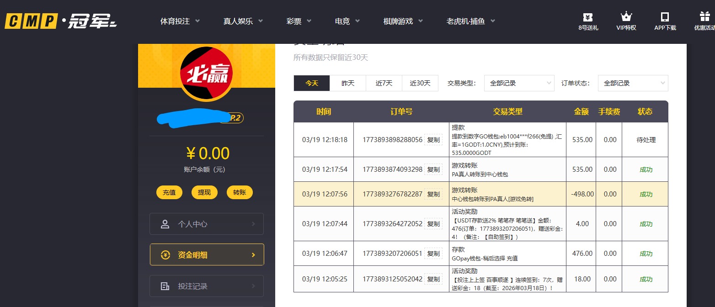
Task: Click the red 必赢 avatar badge
Action: click(206, 73)
